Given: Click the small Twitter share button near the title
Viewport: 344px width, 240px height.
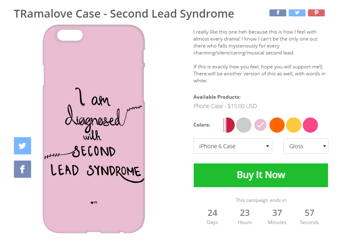Looking at the screenshot, I should coord(297,13).
